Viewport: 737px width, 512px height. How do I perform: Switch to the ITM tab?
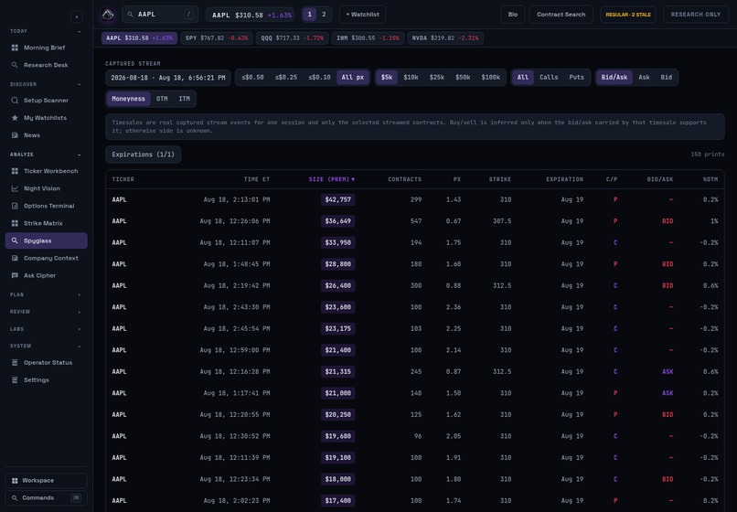(185, 99)
